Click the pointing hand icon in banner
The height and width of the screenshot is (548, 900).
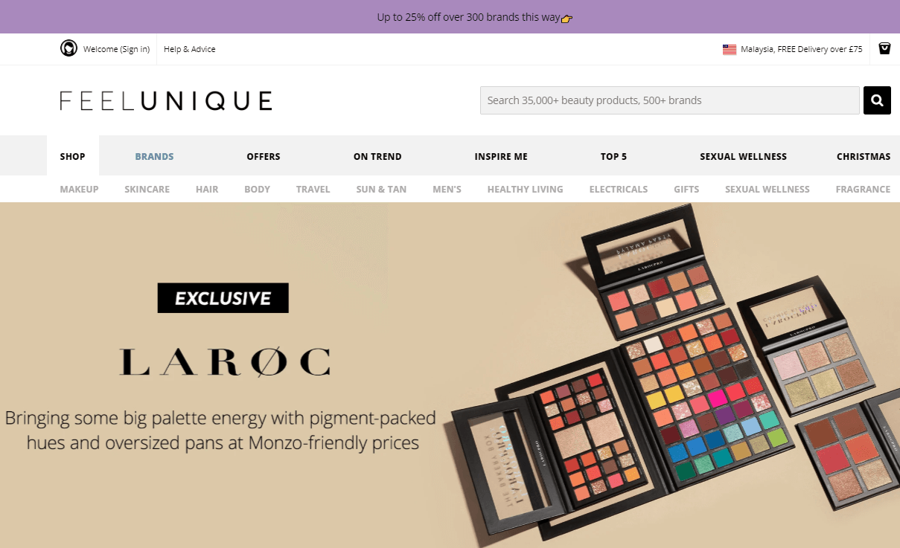pyautogui.click(x=567, y=18)
